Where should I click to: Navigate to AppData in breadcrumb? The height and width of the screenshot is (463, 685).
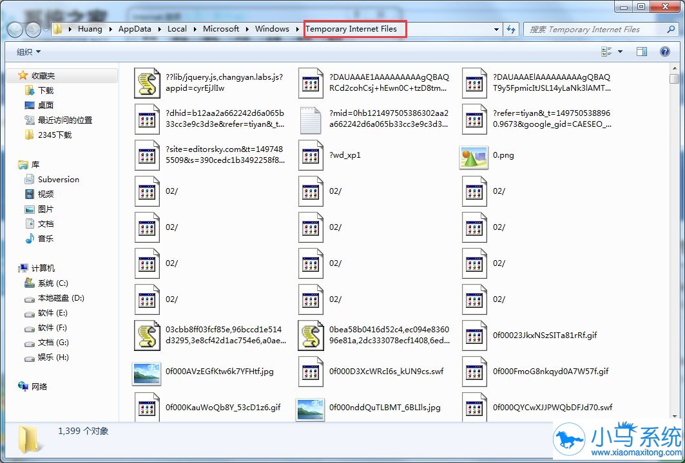[135, 29]
